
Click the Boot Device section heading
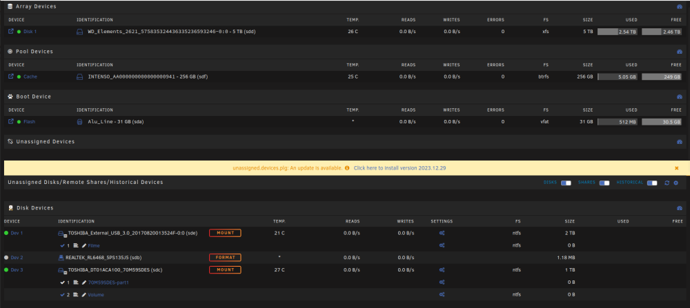click(x=33, y=96)
